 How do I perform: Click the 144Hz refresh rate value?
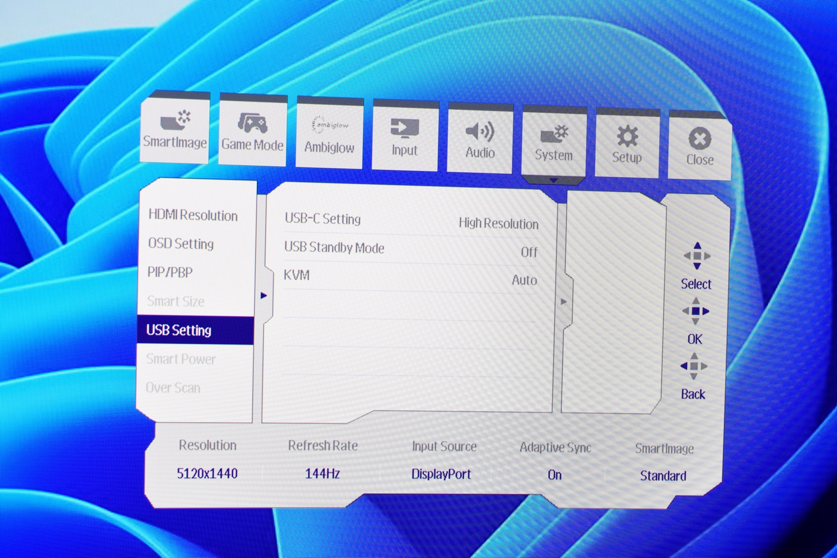click(322, 473)
